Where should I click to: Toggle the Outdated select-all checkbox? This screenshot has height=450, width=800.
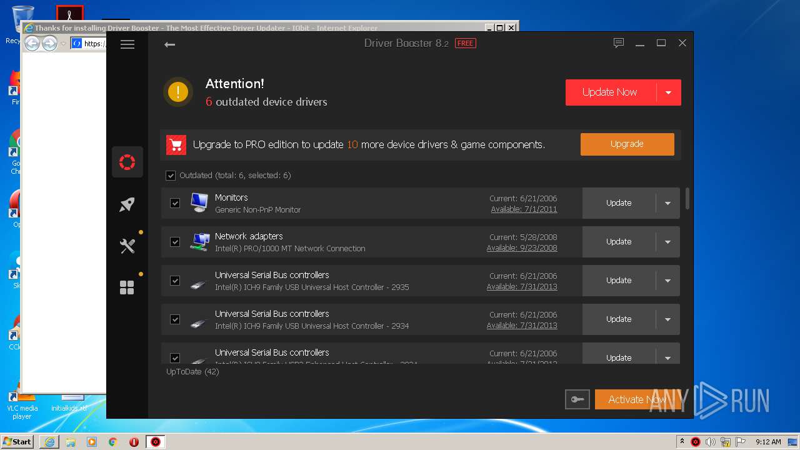171,176
